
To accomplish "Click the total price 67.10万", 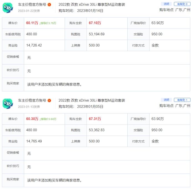I will pos(95,23).
